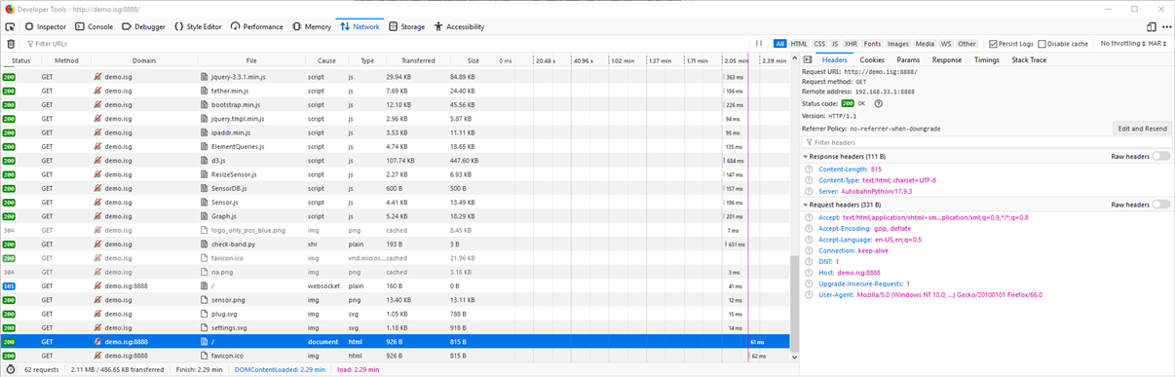Click insecure-connection icon in d3.js row
Viewport: 1175px width, 377px height.
tap(97, 161)
